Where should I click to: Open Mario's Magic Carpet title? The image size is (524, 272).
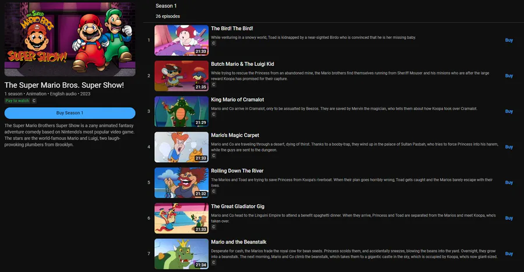pyautogui.click(x=235, y=135)
